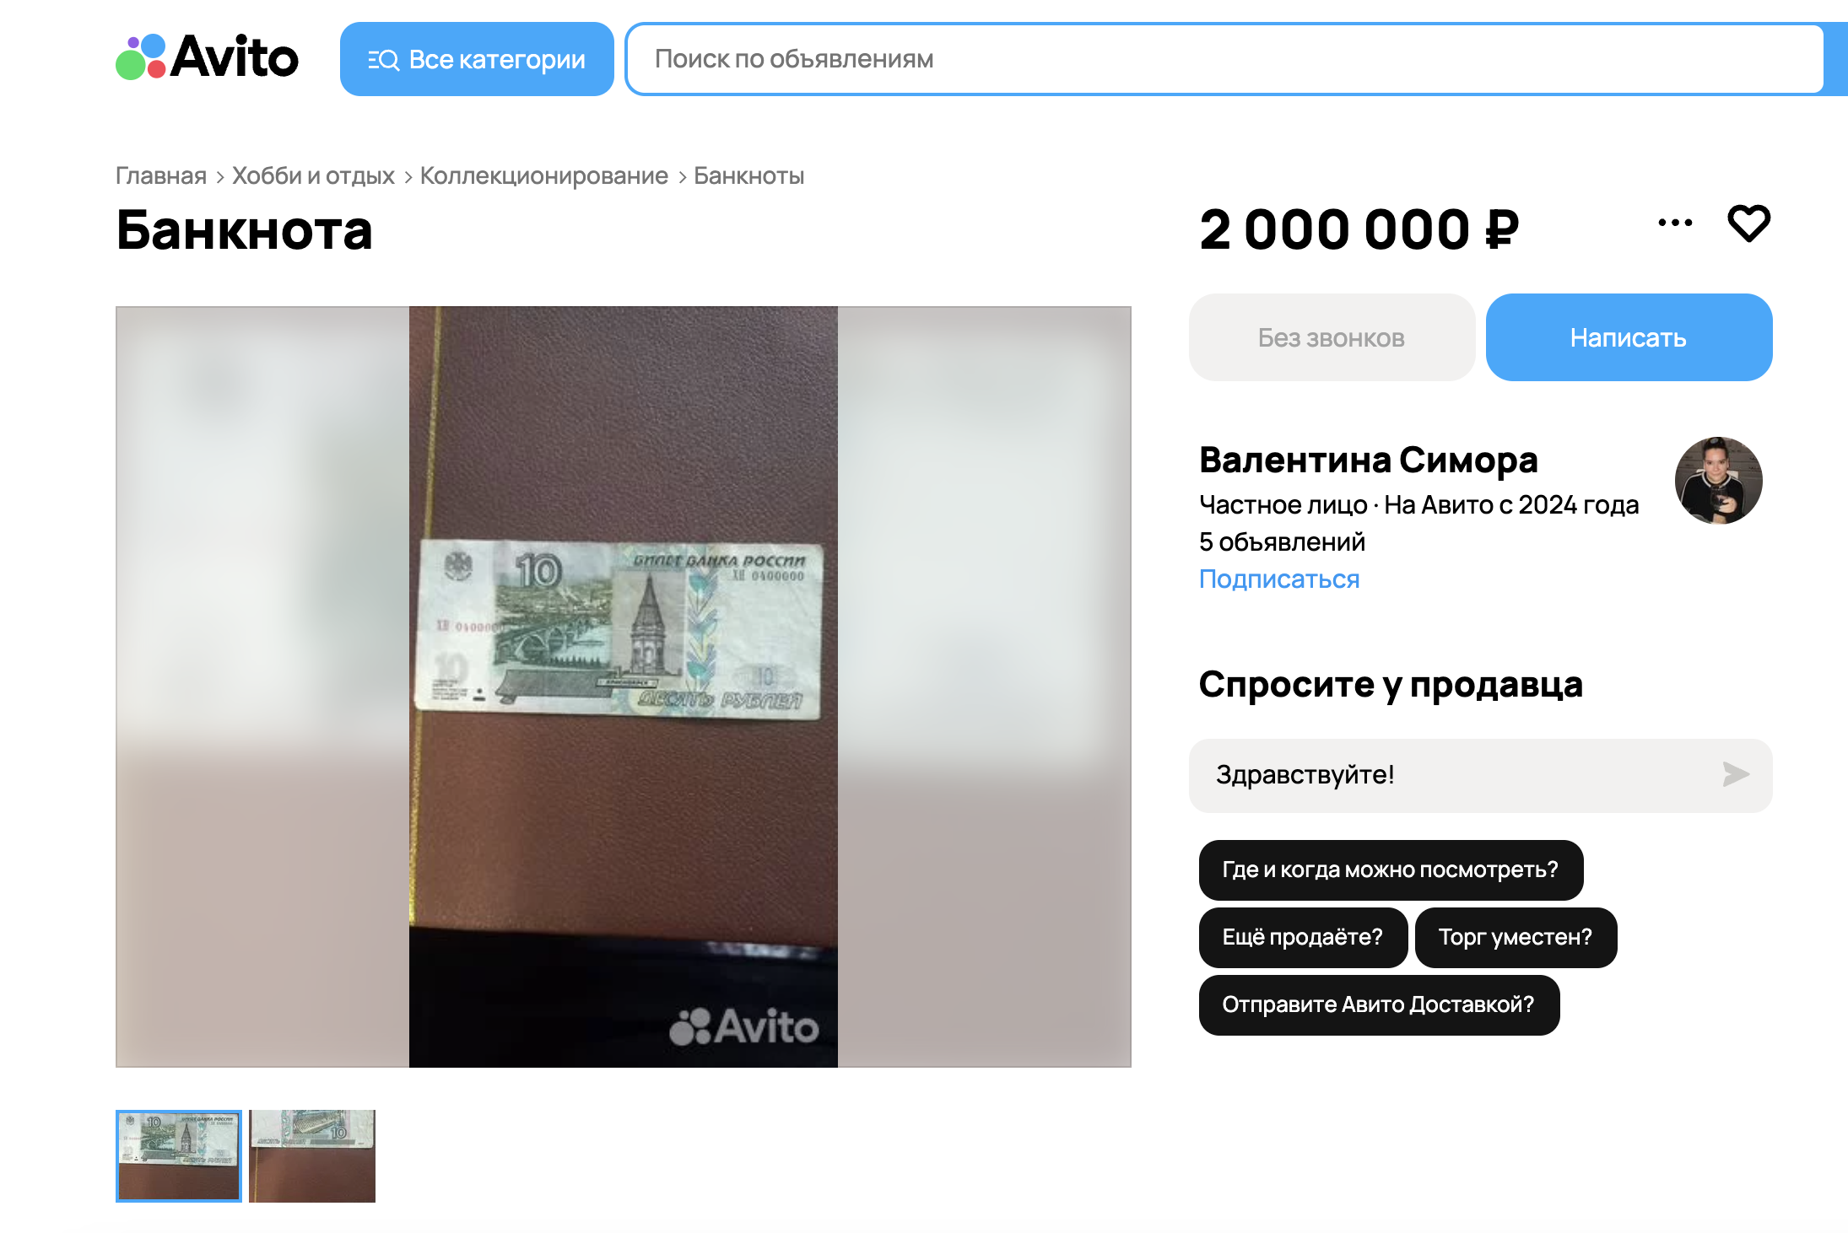Focus the Поиск по объявлениям search field
The height and width of the screenshot is (1233, 1848).
(x=1225, y=59)
